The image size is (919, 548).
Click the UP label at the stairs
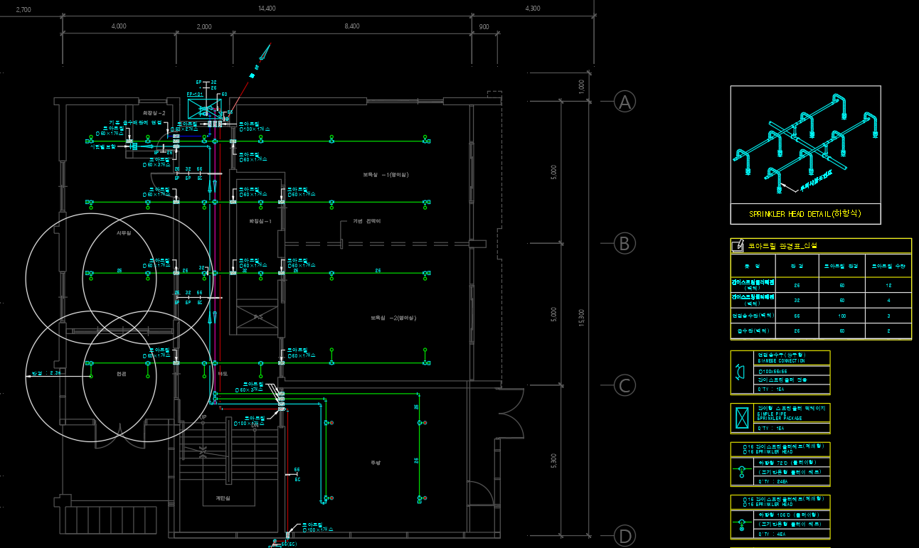click(x=203, y=417)
